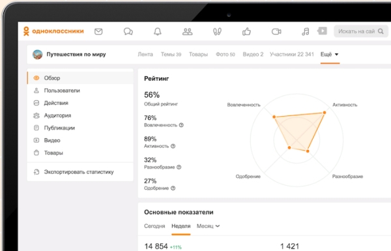Open the friends people icon

click(x=187, y=31)
